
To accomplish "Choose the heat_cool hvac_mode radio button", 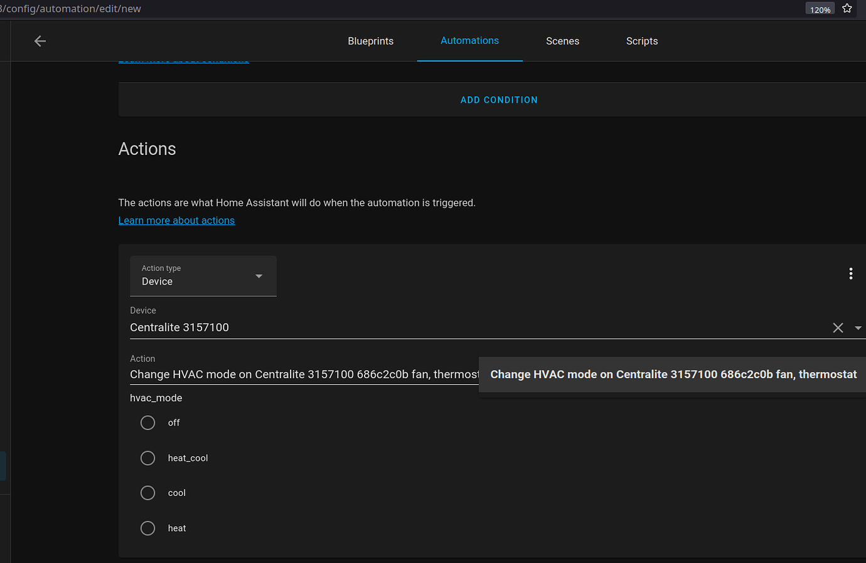I will point(148,458).
